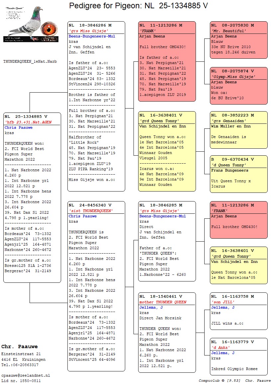Click ring number NL 18-3846285 M header
Viewport: 271px width, 389px height.
pos(161,205)
